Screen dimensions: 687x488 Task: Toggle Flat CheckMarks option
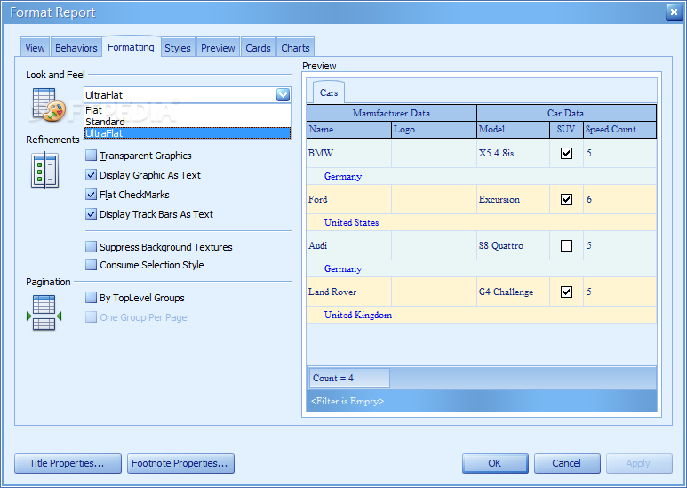point(91,195)
